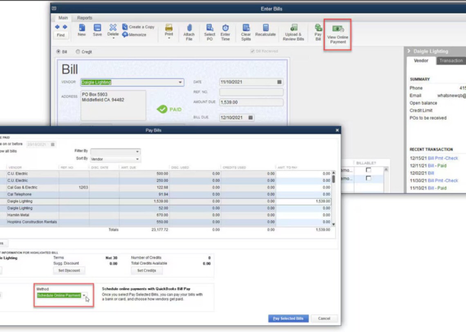Screen dimensions: 466x332
Task: Select the Daigle Lighting 1,539.00 row
Action: pos(165,202)
